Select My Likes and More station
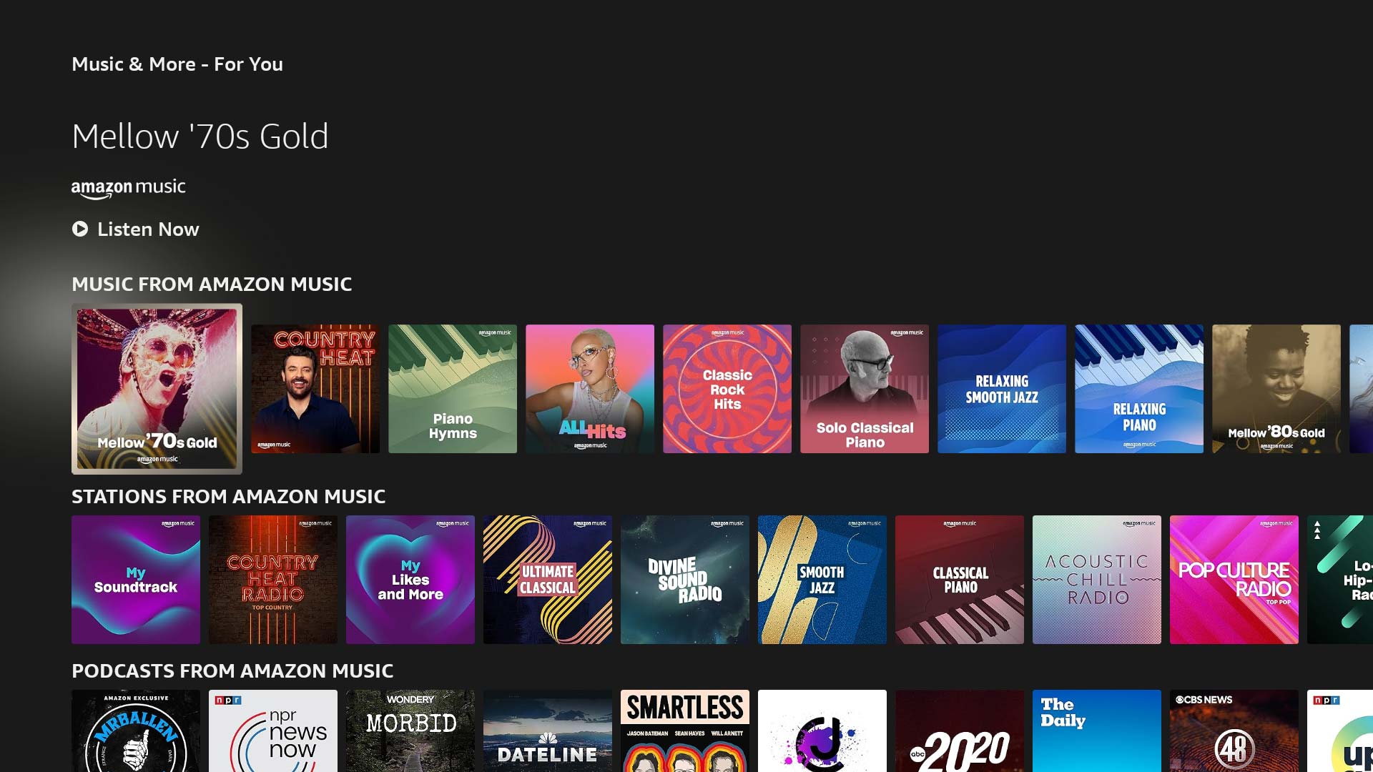1373x772 pixels. (x=410, y=580)
